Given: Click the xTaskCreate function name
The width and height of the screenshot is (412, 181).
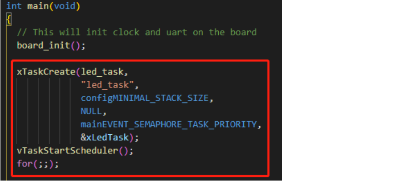Looking at the screenshot, I should pyautogui.click(x=46, y=72).
